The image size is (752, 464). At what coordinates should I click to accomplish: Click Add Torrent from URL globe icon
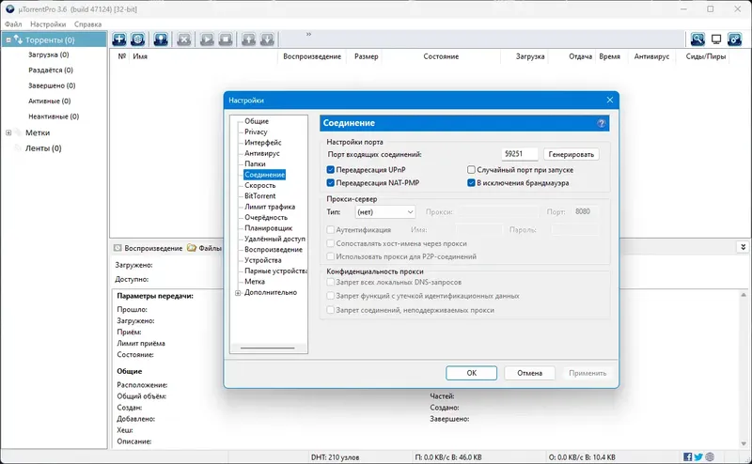pos(137,39)
